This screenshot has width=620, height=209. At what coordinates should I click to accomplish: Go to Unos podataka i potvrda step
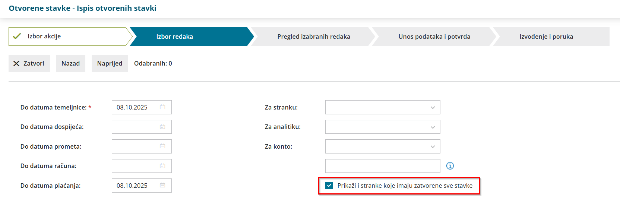pos(434,37)
